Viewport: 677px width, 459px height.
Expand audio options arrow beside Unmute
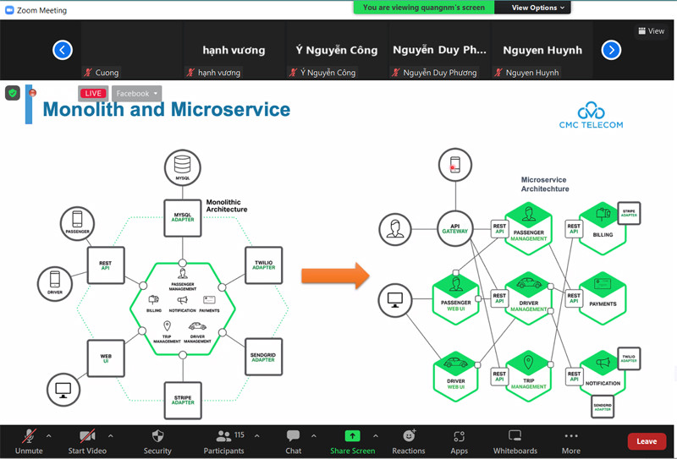[x=48, y=436]
